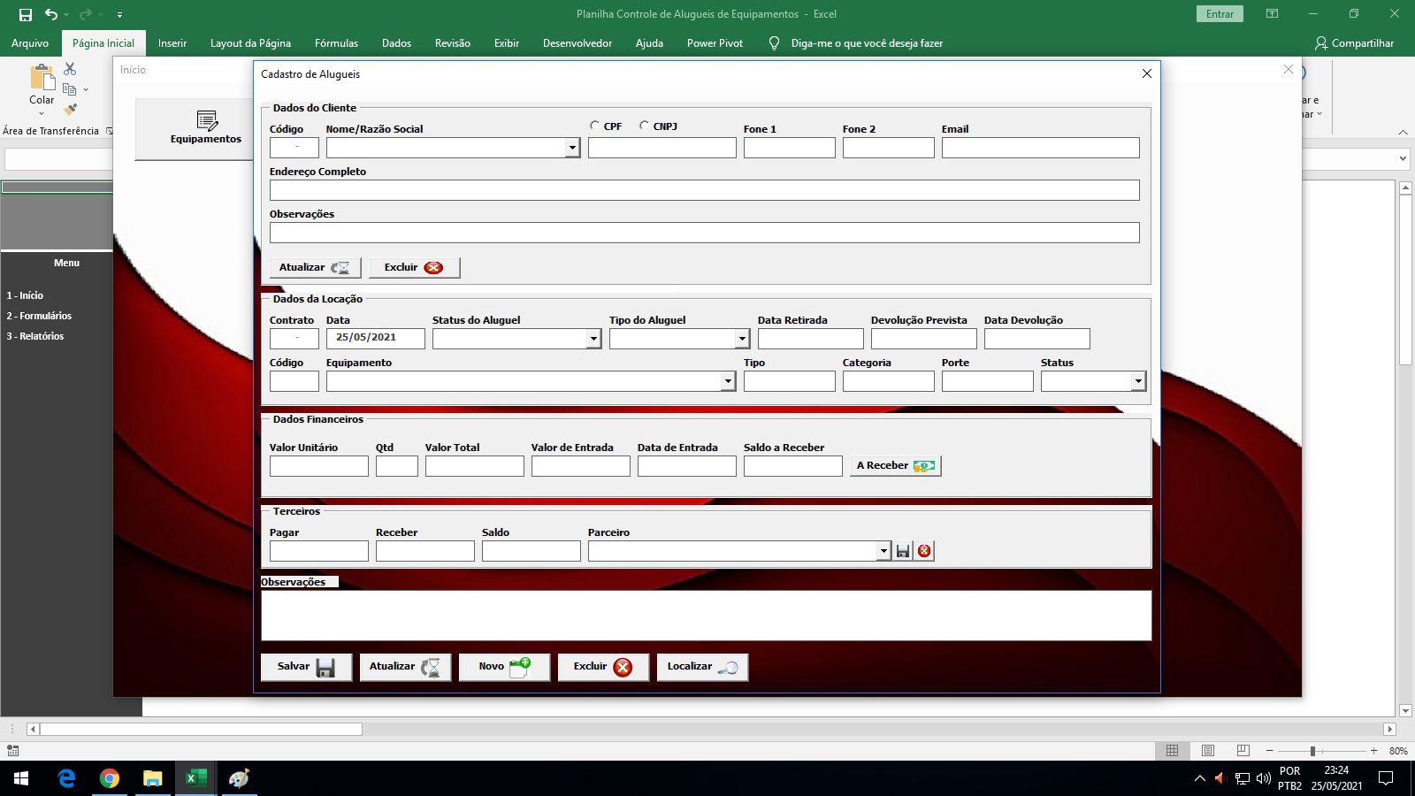This screenshot has width=1415, height=796.
Task: Select the CPF radio button
Action: [594, 126]
